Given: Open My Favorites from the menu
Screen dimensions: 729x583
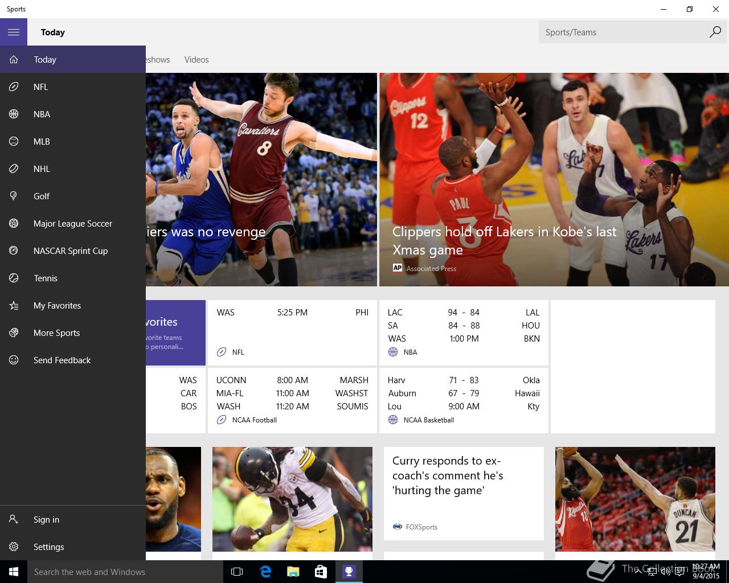Looking at the screenshot, I should tap(73, 306).
